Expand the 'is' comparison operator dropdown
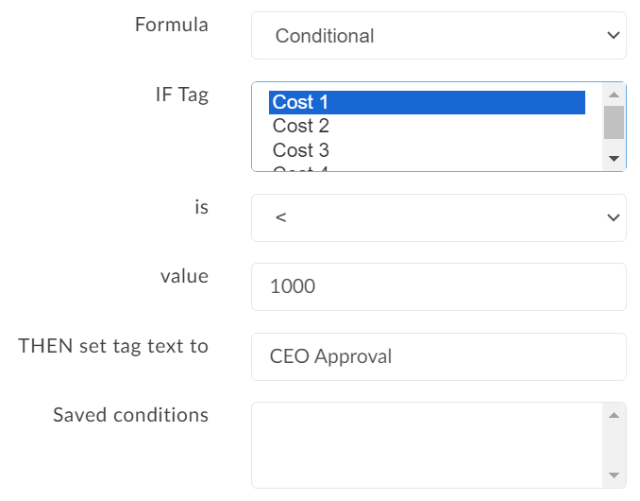 438,217
